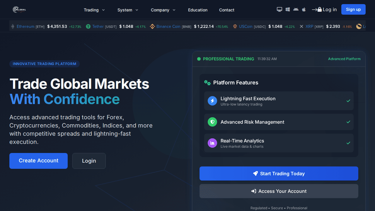
Task: Click the Apple download icon
Action: click(x=304, y=9)
